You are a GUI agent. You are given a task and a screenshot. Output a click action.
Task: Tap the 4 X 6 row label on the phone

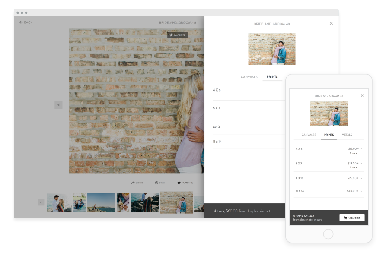[299, 149]
